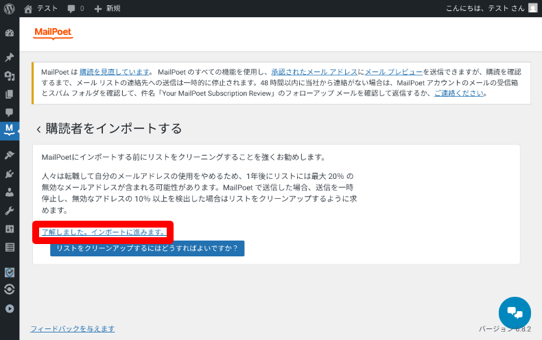This screenshot has height=340, width=542.
Task: Open Settings sliders icon in sidebar
Action: 10,229
